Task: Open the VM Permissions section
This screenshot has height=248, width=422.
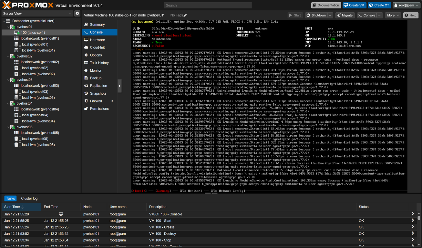Action: tap(99, 109)
